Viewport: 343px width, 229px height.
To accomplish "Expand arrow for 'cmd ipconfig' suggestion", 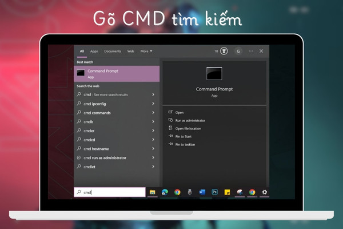I will tap(153, 104).
